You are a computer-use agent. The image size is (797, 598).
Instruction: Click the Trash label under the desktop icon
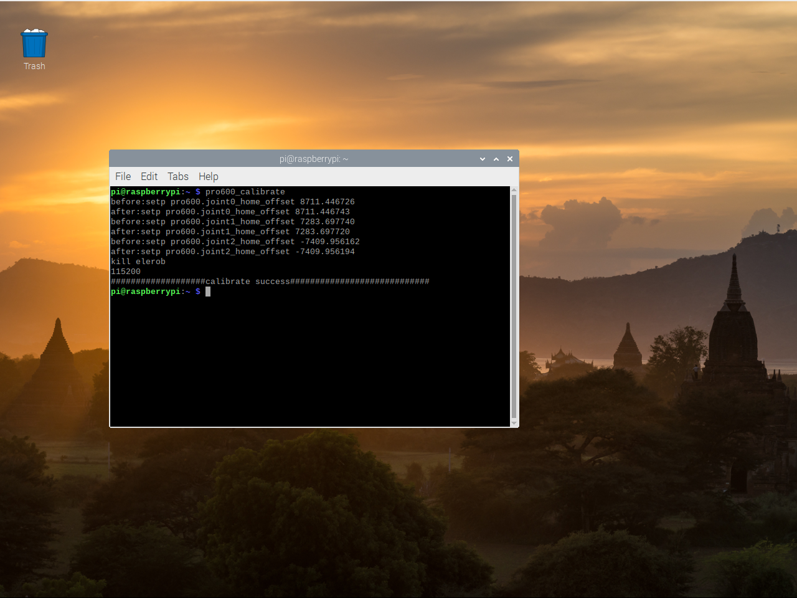coord(34,65)
